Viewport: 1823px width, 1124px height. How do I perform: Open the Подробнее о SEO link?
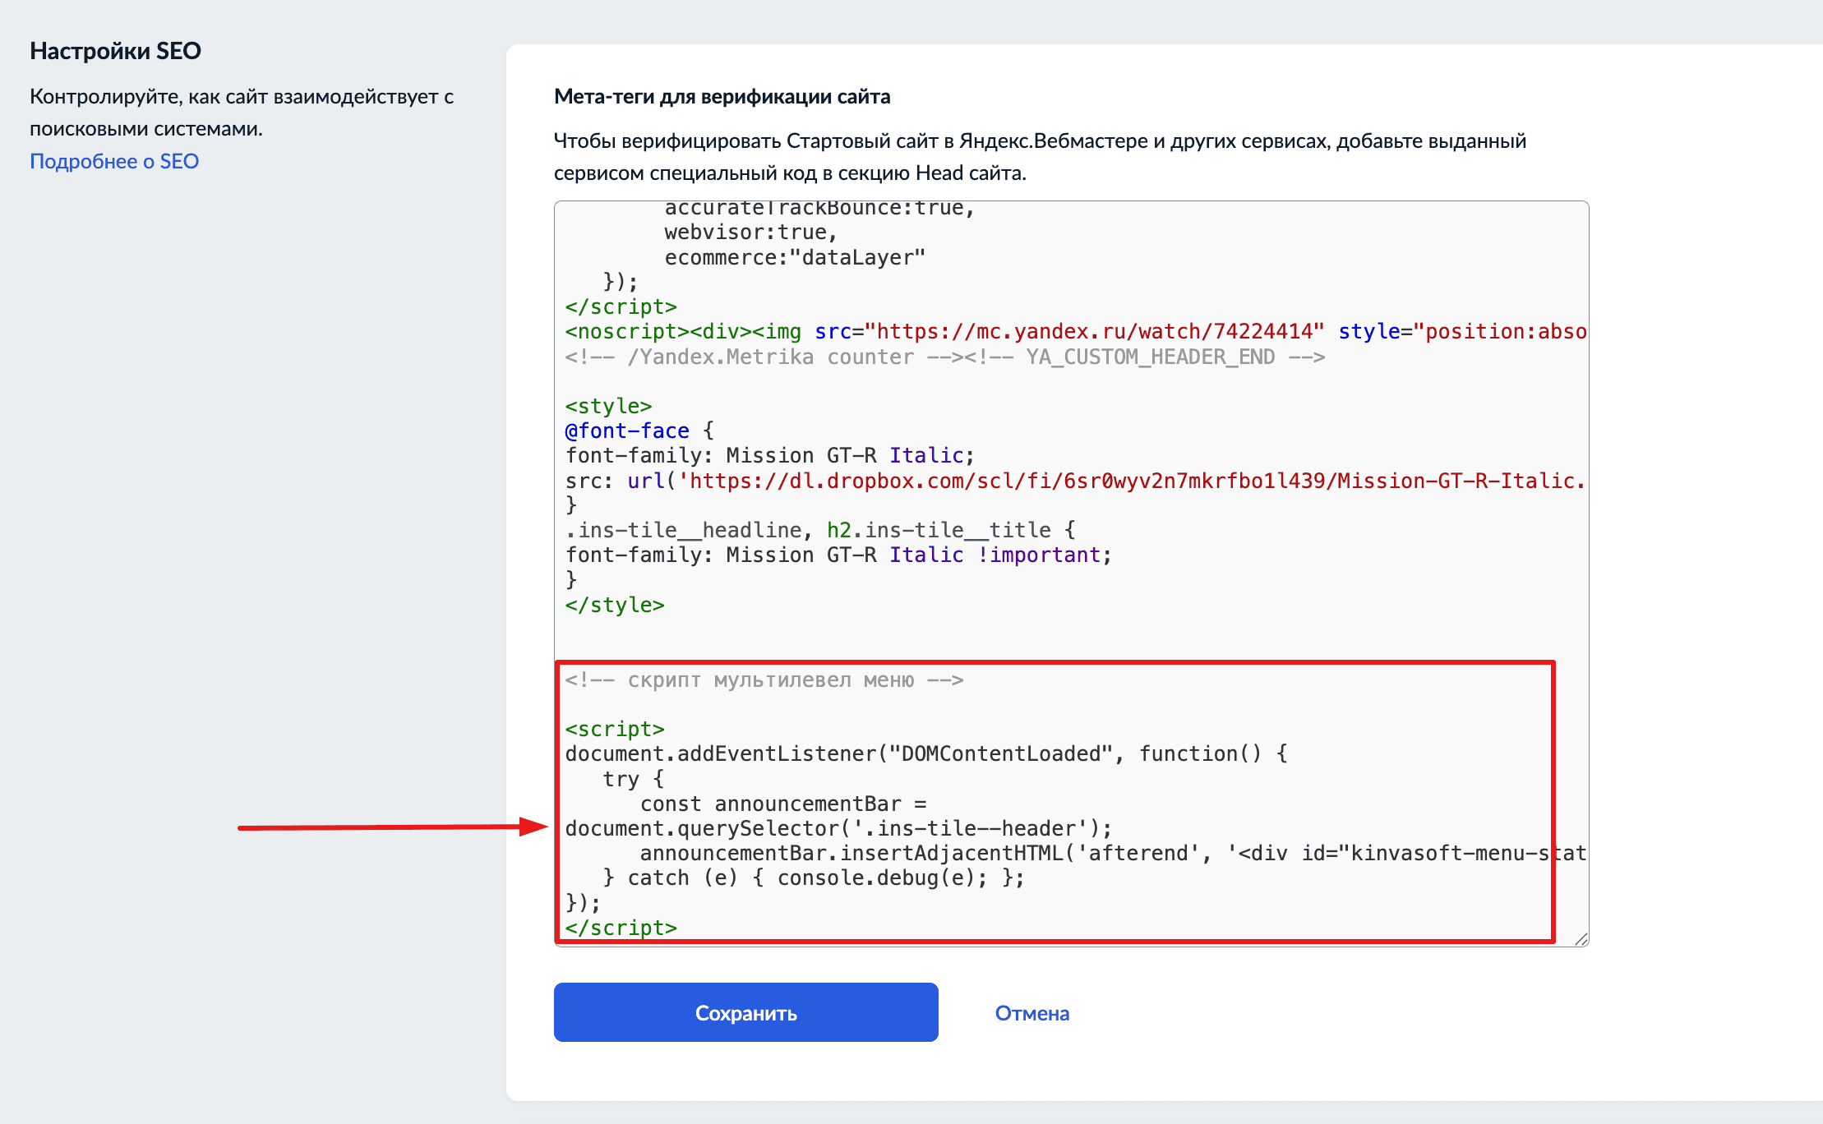pyautogui.click(x=114, y=161)
